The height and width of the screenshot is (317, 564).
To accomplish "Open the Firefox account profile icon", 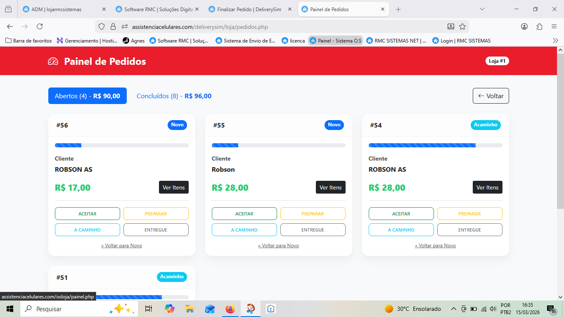I will (x=524, y=26).
